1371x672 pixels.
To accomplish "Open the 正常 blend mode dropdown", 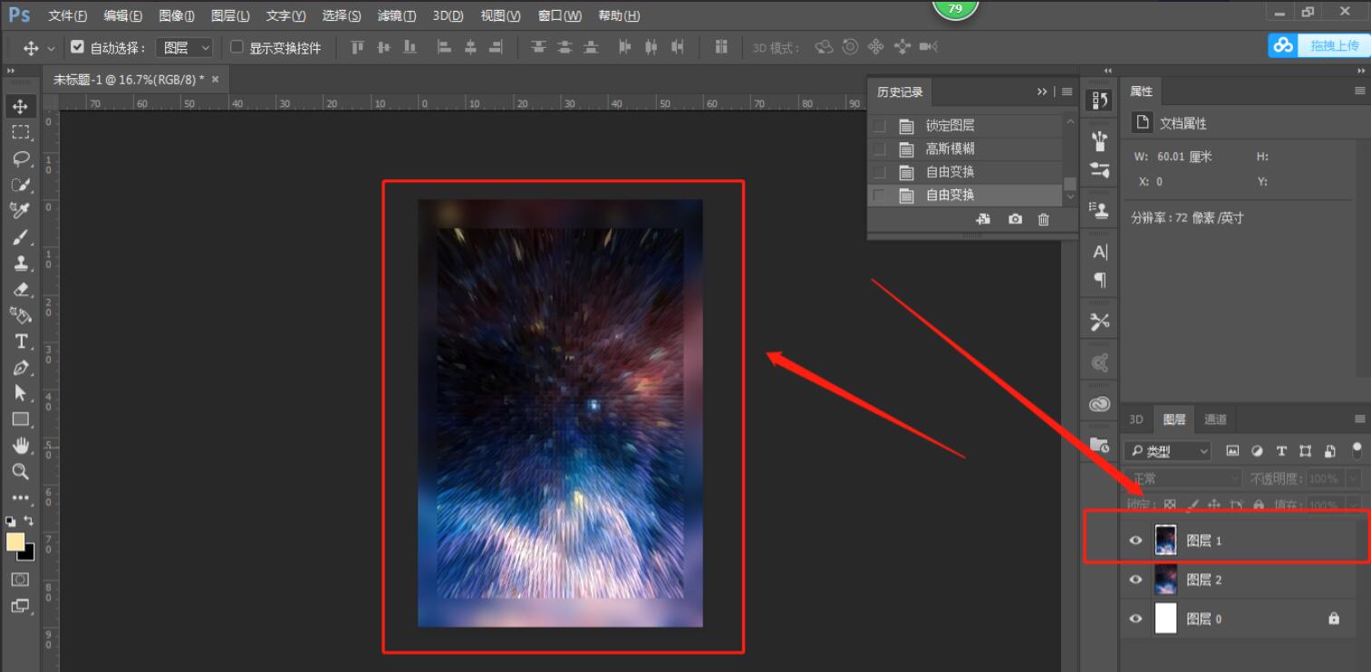I will [1183, 478].
